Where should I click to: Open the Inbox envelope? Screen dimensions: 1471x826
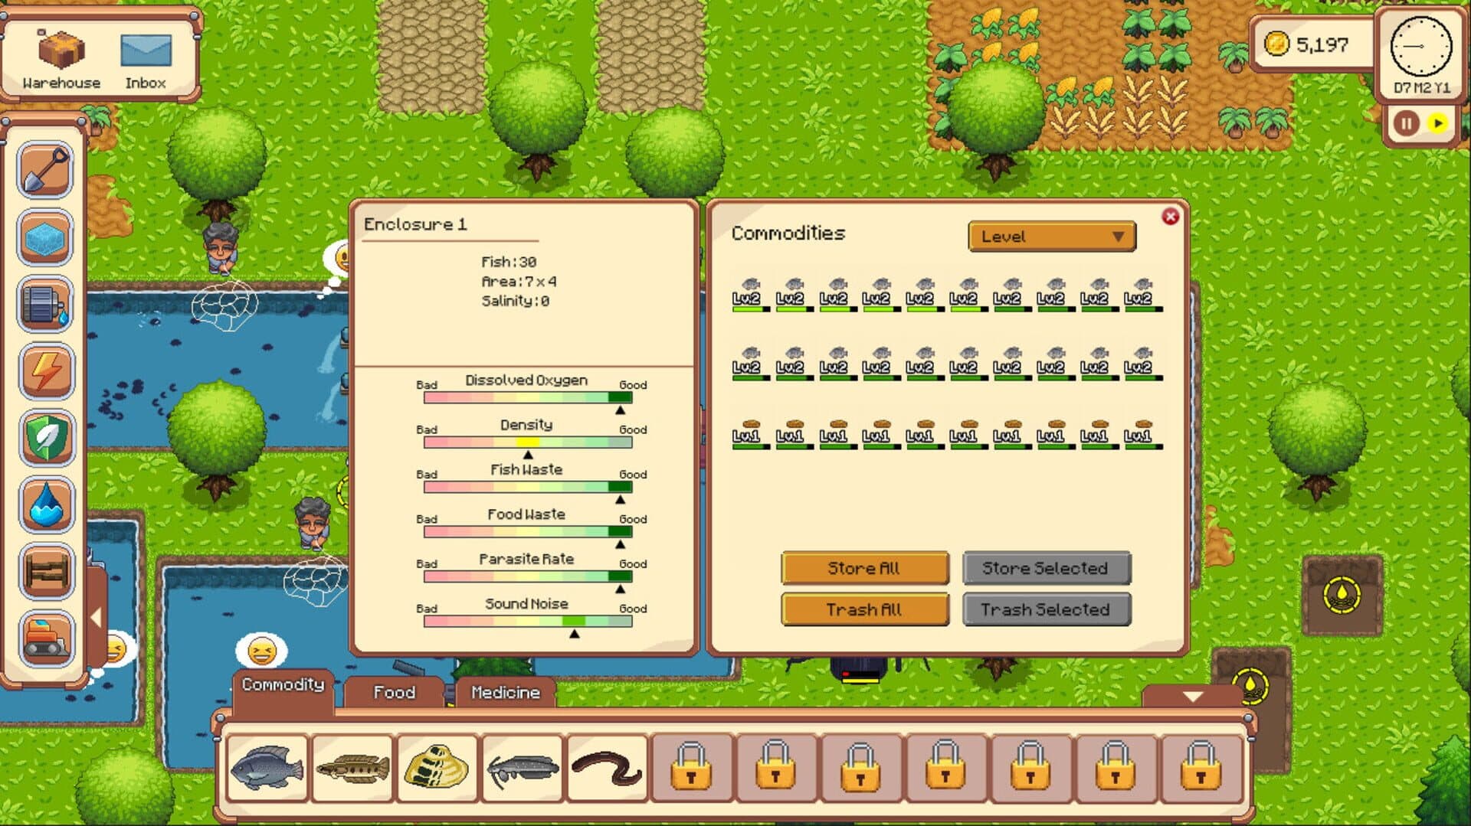[x=146, y=60]
